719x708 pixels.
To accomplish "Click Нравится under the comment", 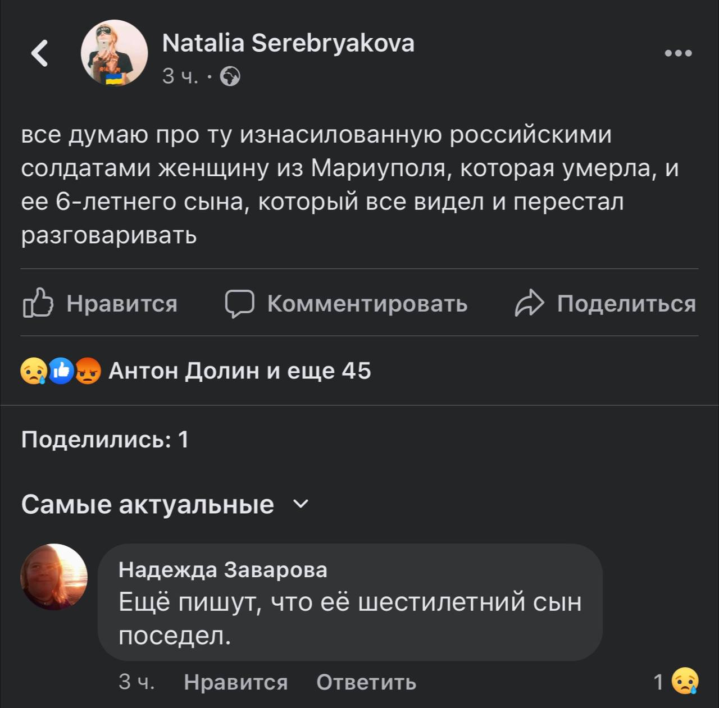I will click(235, 682).
